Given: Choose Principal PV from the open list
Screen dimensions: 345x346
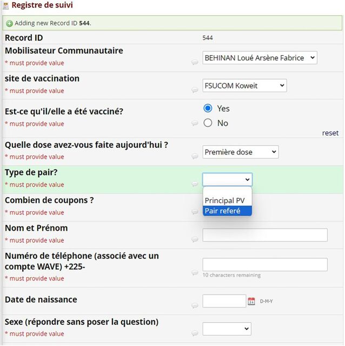Looking at the screenshot, I should (x=225, y=201).
